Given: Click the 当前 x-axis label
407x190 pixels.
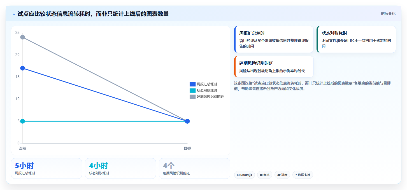Looking at the screenshot, I should [22, 148].
